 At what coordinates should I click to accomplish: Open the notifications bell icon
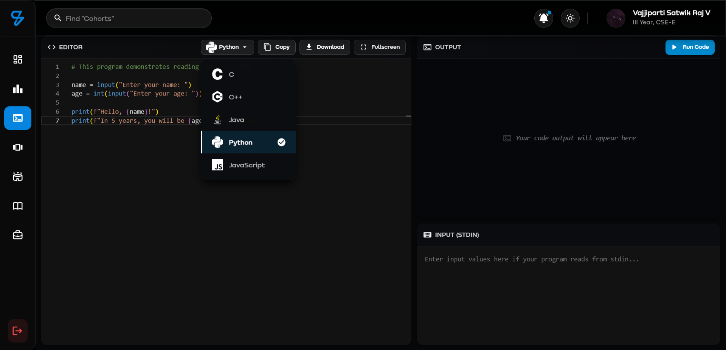pos(543,18)
